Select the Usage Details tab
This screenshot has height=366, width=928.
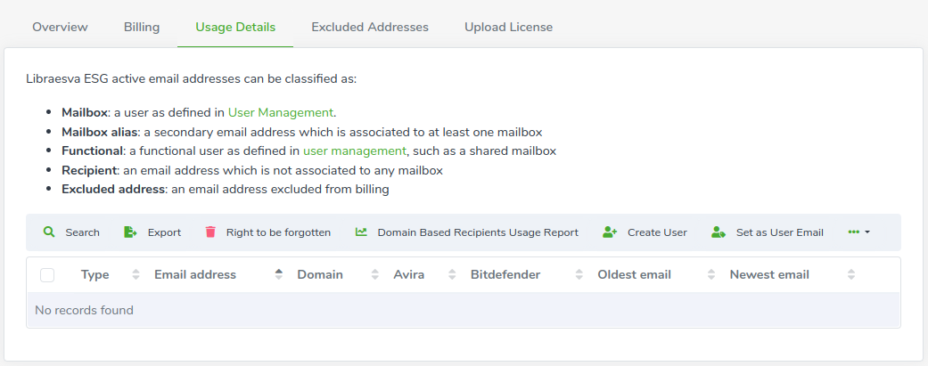[235, 28]
